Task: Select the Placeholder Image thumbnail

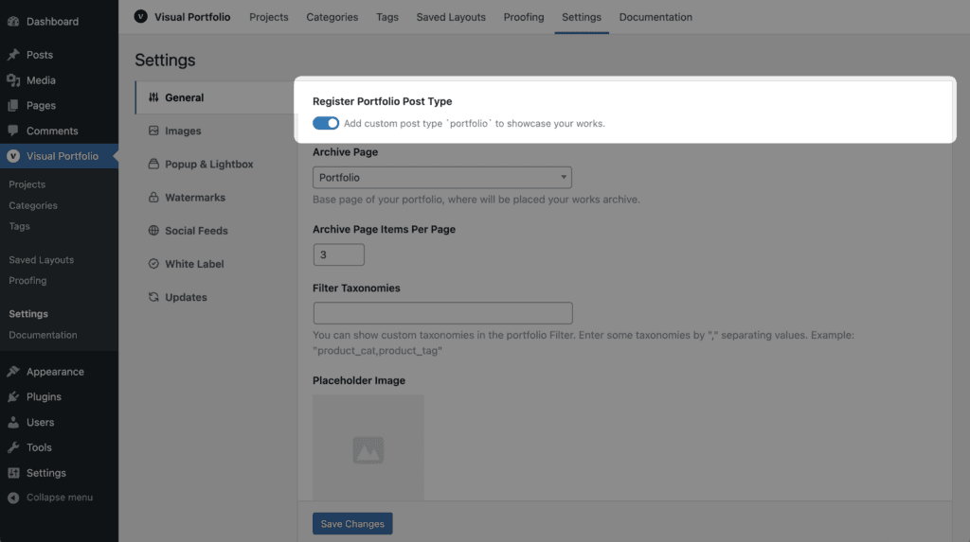Action: click(368, 447)
